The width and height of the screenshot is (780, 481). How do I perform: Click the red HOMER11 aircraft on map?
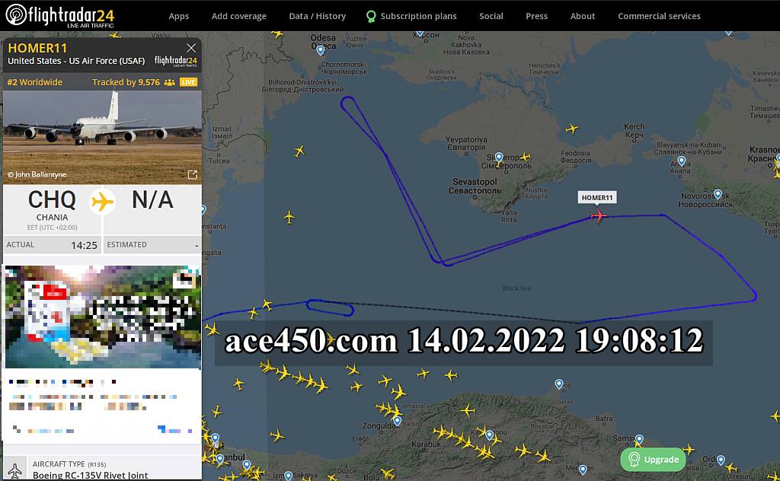pos(599,217)
